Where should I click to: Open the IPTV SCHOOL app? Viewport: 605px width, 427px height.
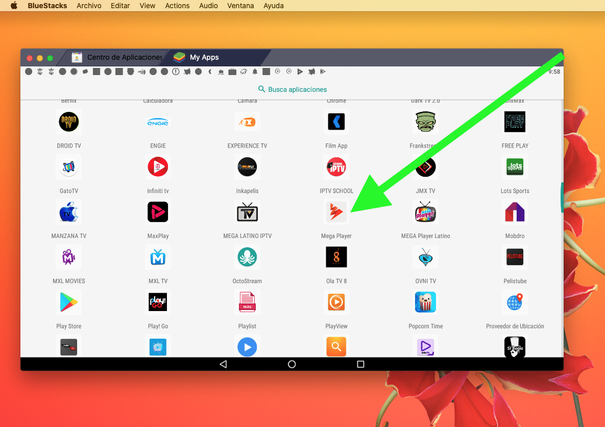pos(336,167)
